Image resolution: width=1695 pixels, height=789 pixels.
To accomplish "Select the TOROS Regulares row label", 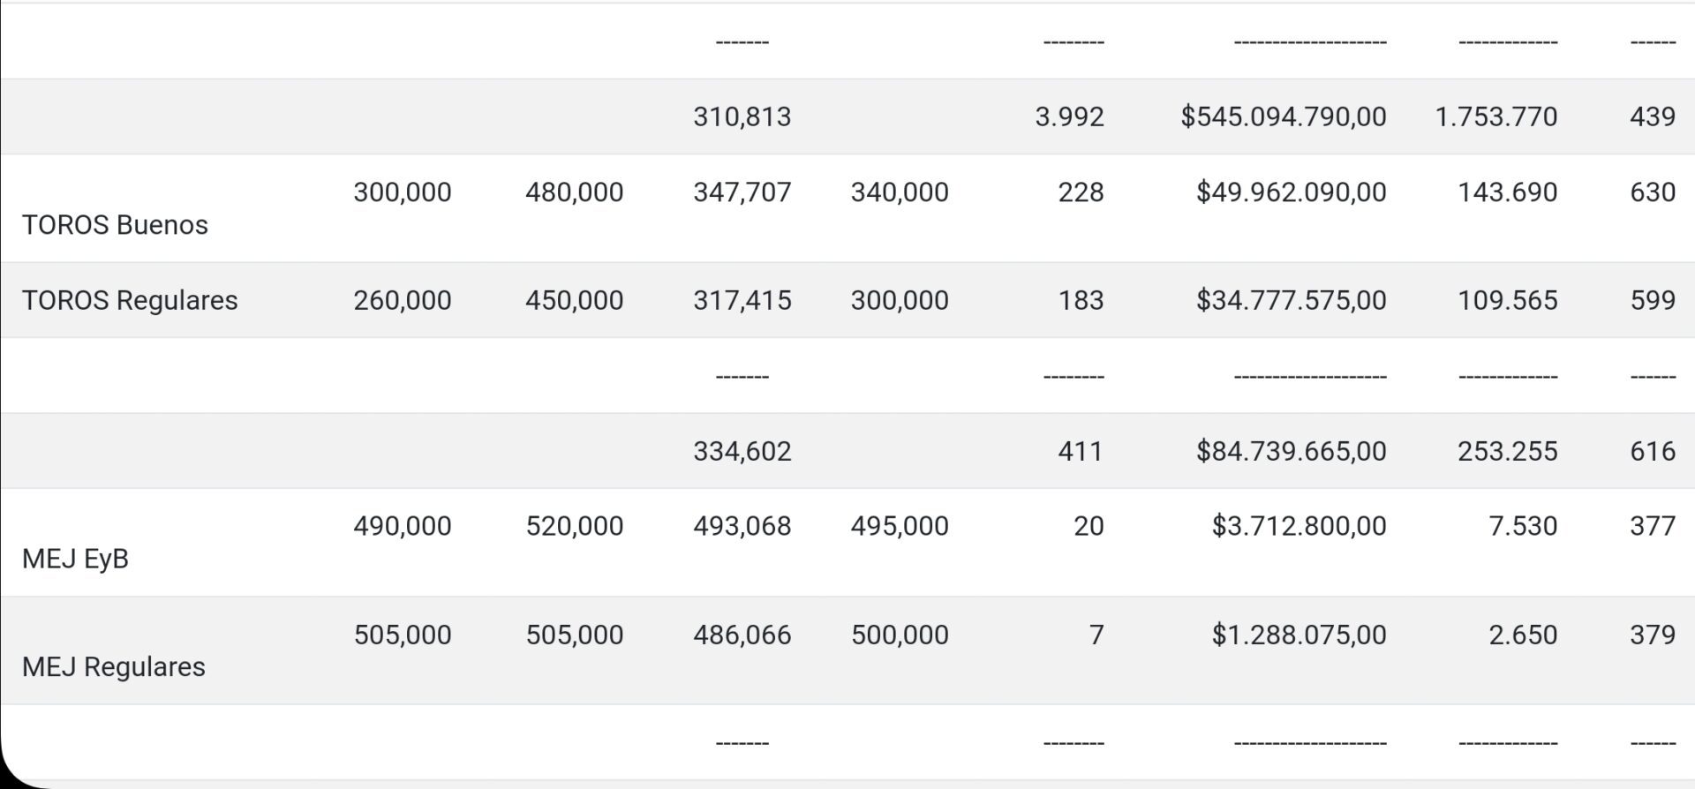I will (x=130, y=300).
